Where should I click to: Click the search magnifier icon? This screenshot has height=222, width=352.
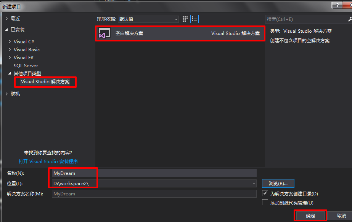click(350, 19)
